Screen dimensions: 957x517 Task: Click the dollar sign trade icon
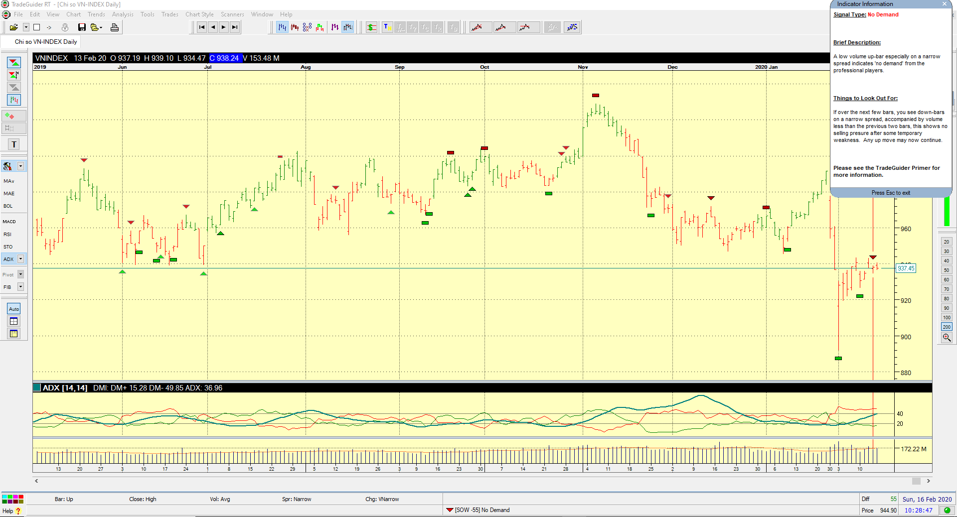[371, 27]
